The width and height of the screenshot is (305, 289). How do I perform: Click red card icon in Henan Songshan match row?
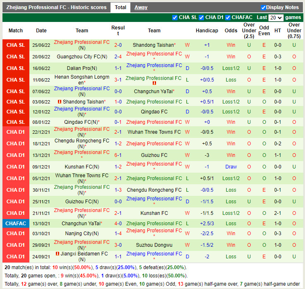click(x=154, y=83)
